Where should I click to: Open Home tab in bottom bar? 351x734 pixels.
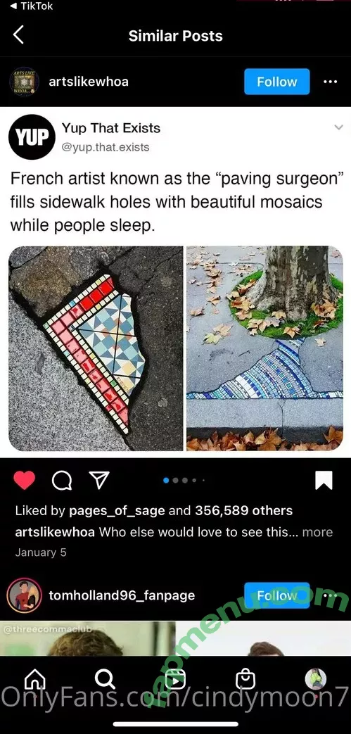pos(34,680)
